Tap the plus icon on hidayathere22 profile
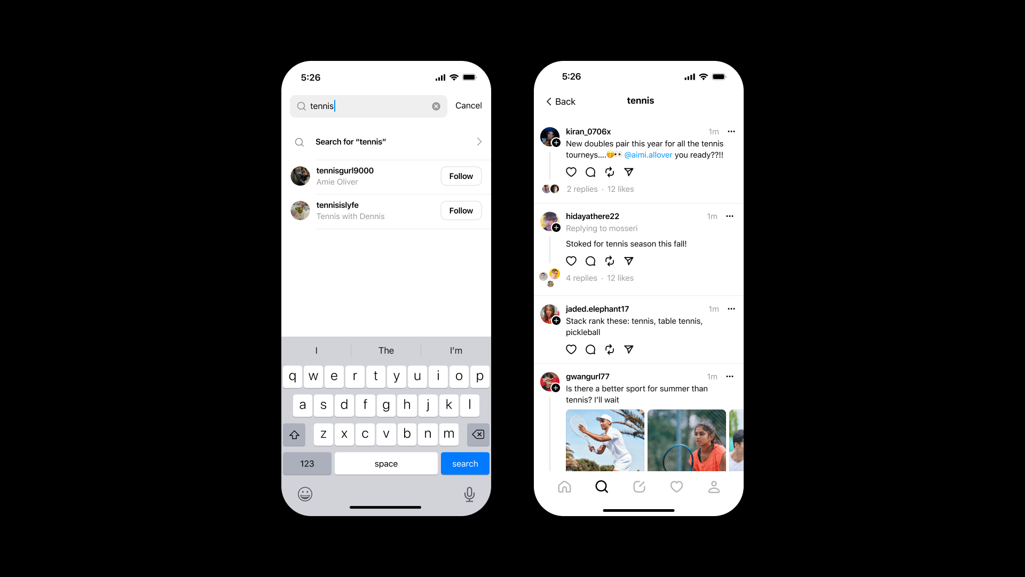The width and height of the screenshot is (1025, 577). point(556,228)
